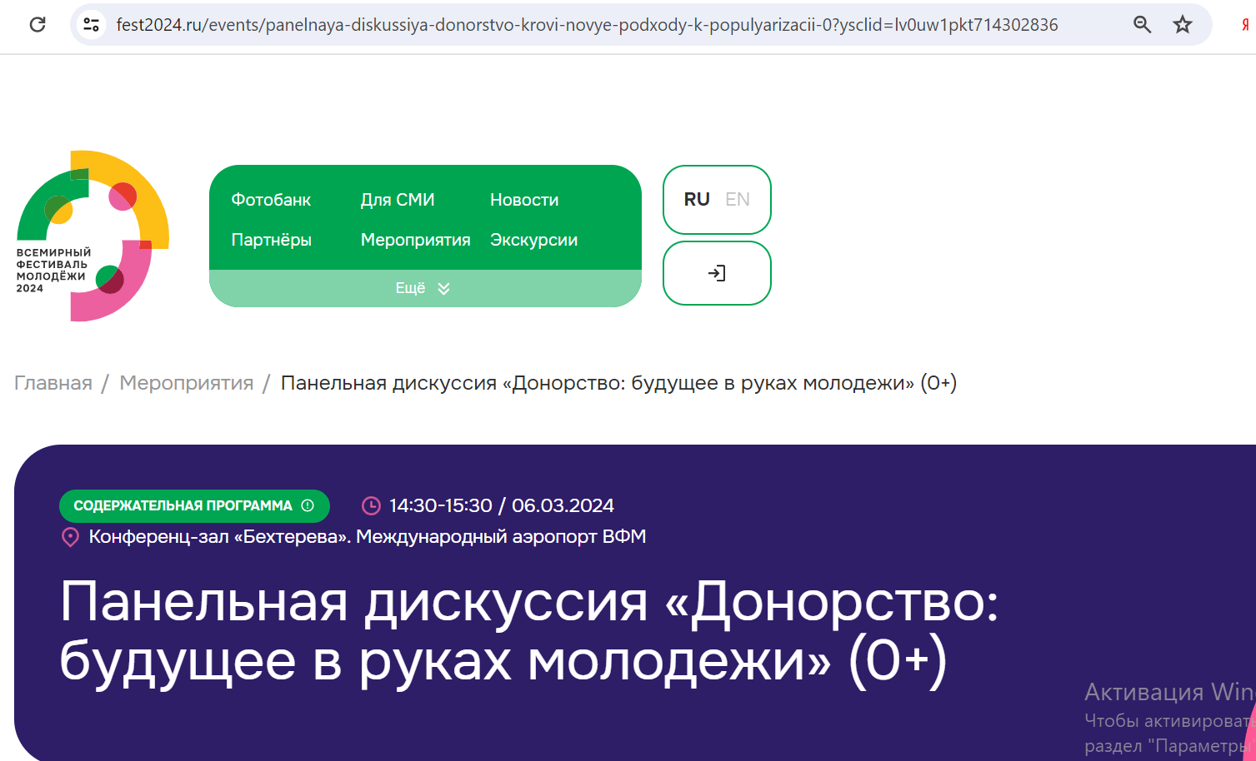Screen dimensions: 1256x761
Task: Bookmark this page with the star icon
Action: [1183, 24]
